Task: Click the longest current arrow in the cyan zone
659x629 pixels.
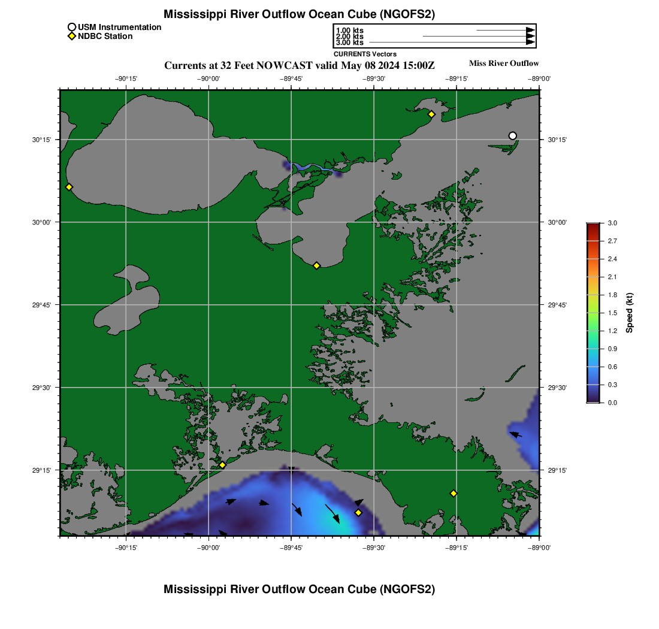Action: tap(332, 513)
